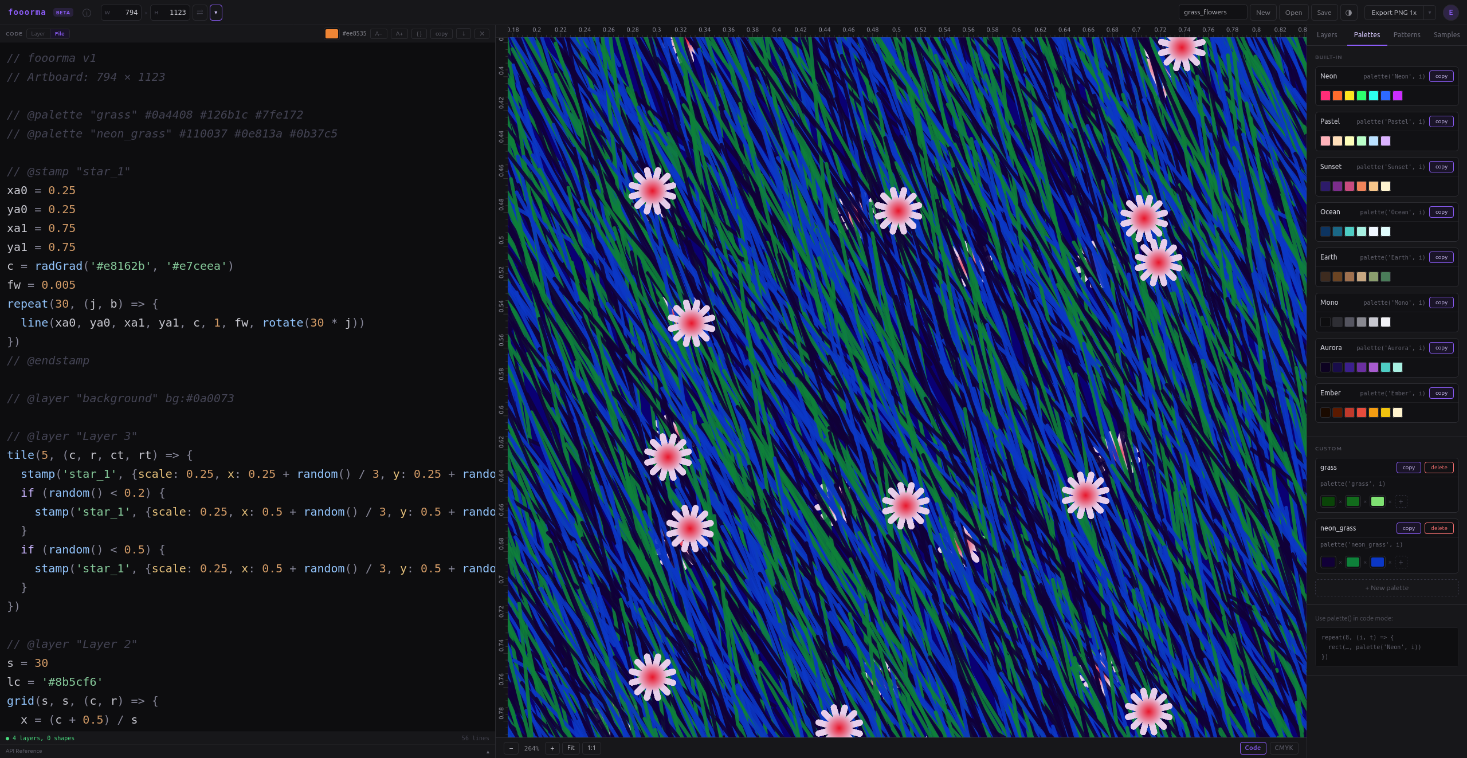Close the code panel with X icon
Image resolution: width=1467 pixels, height=758 pixels.
pos(482,34)
